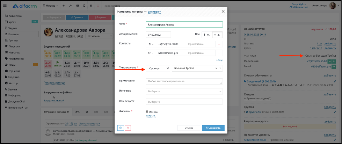Click the red trash delete icon in dialog

coord(128,128)
